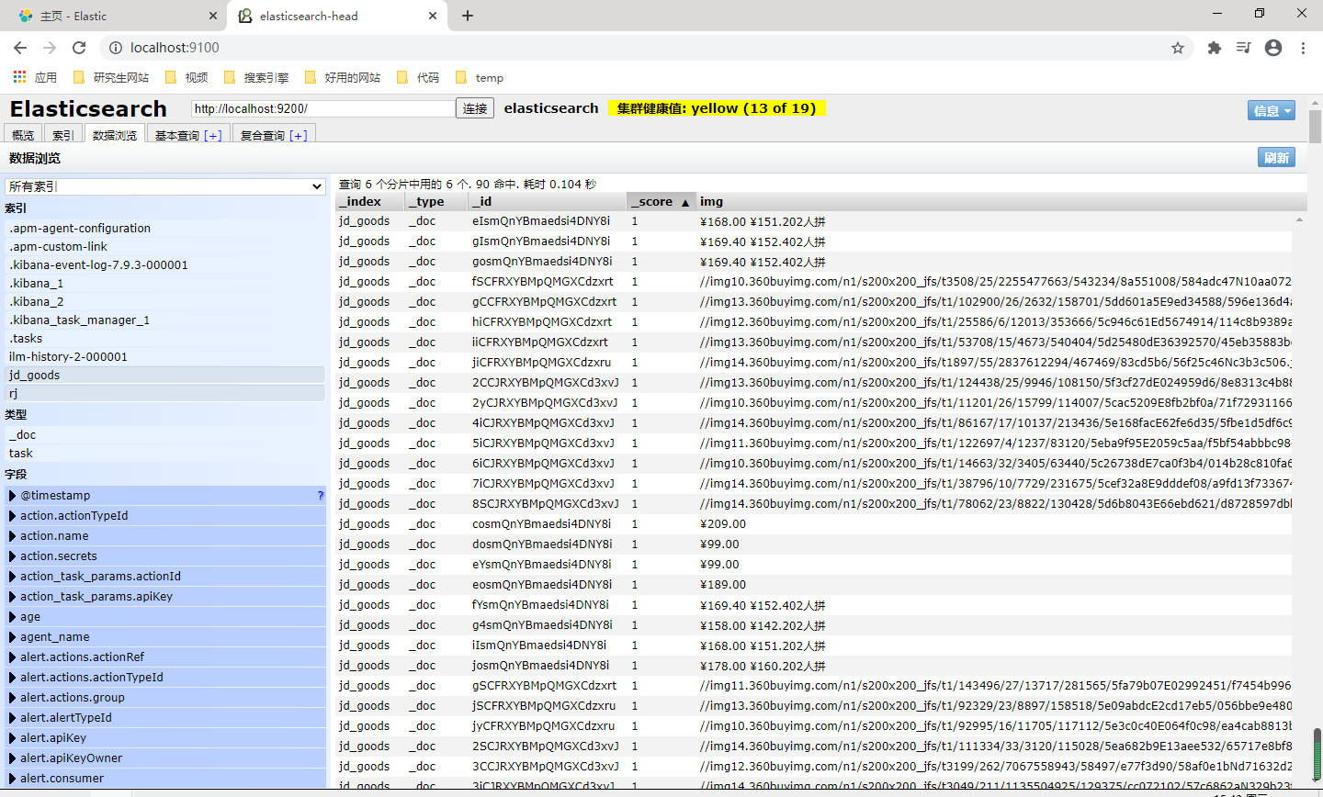Viewport: 1323px width, 797px height.
Task: Select the .apm-agent-configuration index
Action: tap(165, 229)
